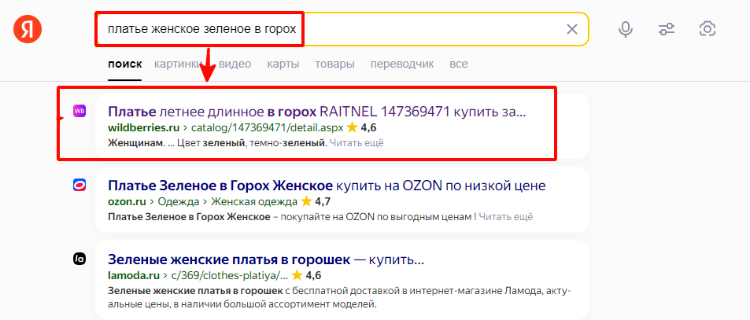Screen dimensions: 750x320
Task: Clear the search query with the X
Action: [572, 30]
